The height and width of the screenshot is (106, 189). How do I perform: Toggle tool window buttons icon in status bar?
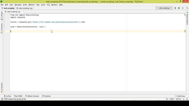(2, 99)
